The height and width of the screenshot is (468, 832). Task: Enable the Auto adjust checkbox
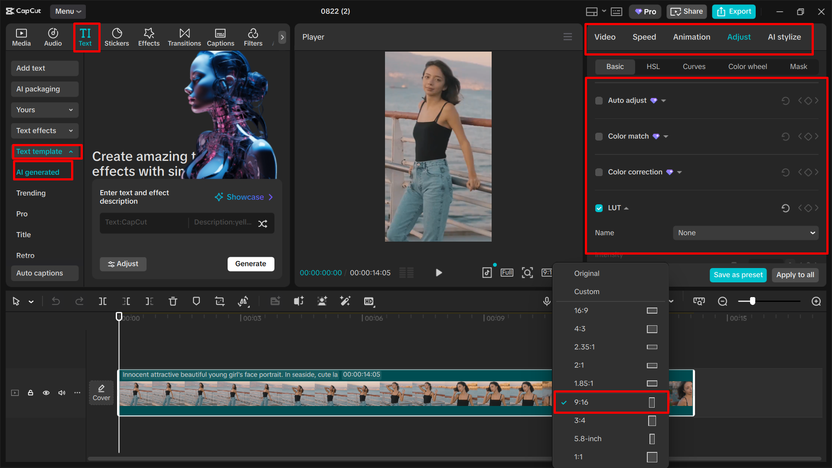point(599,100)
